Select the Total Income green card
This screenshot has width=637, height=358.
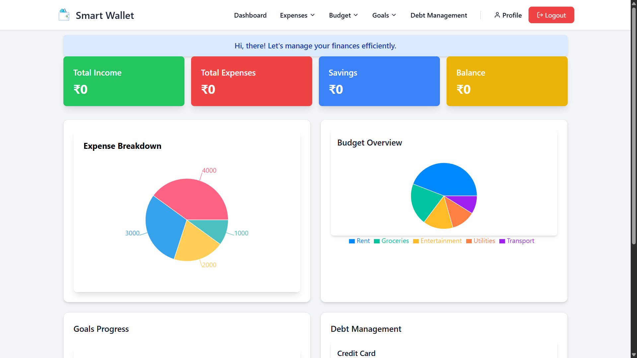coord(124,81)
